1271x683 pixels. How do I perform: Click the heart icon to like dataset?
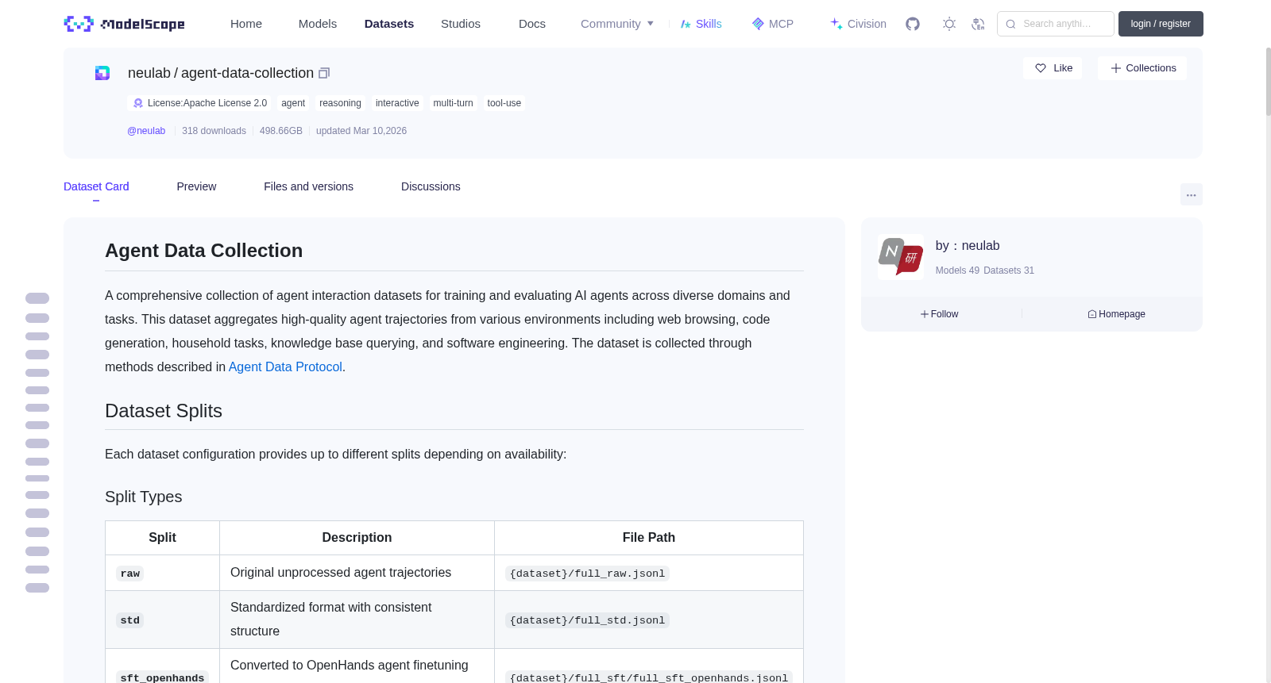pos(1041,68)
